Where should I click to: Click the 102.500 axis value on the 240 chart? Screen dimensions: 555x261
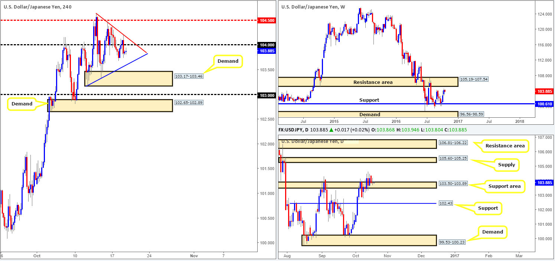point(267,119)
